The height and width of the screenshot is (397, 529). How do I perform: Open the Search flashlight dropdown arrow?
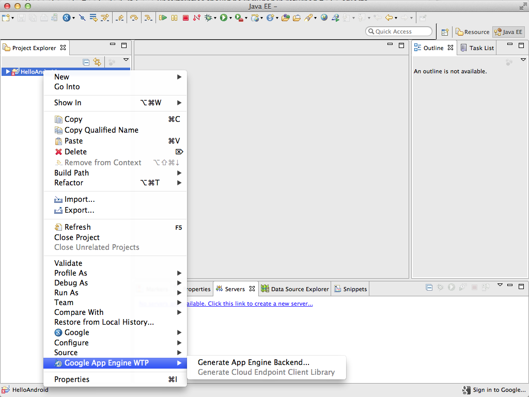pos(316,18)
